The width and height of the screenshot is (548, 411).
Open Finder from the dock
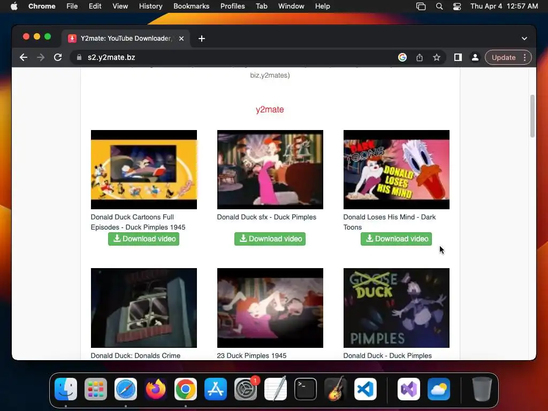point(66,389)
